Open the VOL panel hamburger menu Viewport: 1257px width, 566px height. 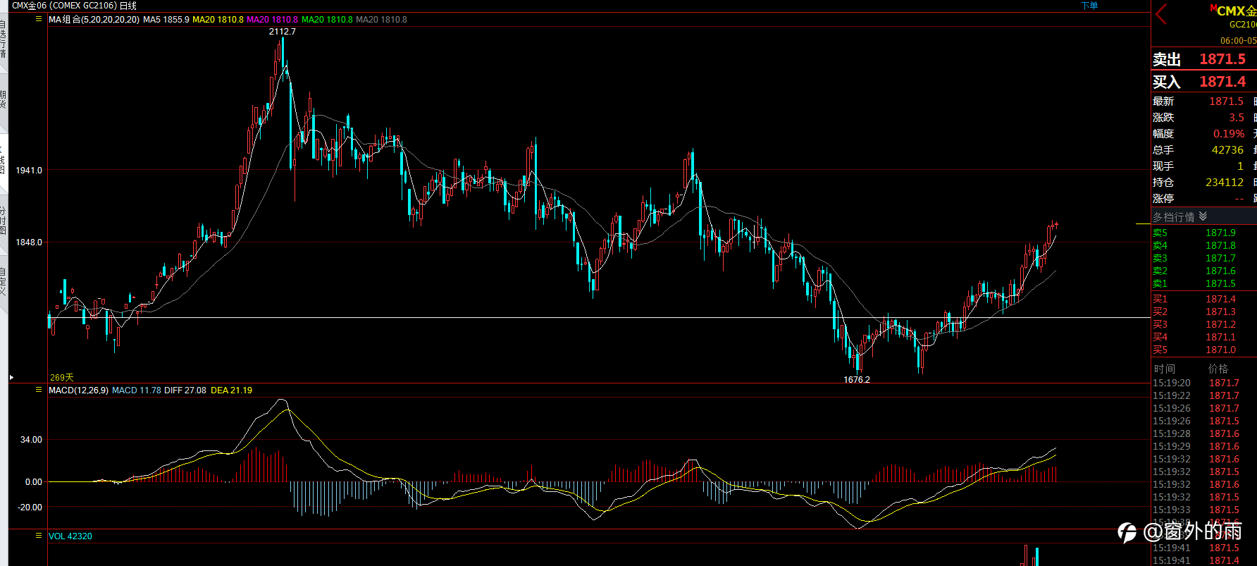click(39, 536)
